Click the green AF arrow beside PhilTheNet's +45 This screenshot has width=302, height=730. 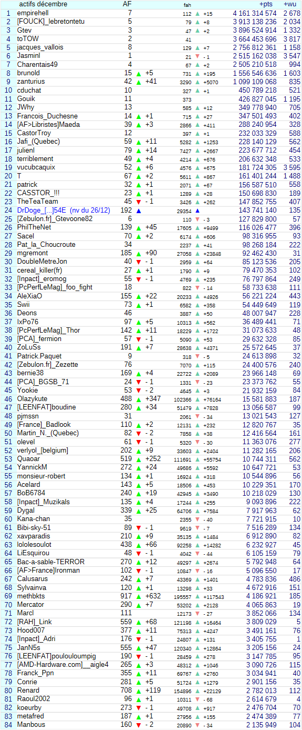pos(139,228)
